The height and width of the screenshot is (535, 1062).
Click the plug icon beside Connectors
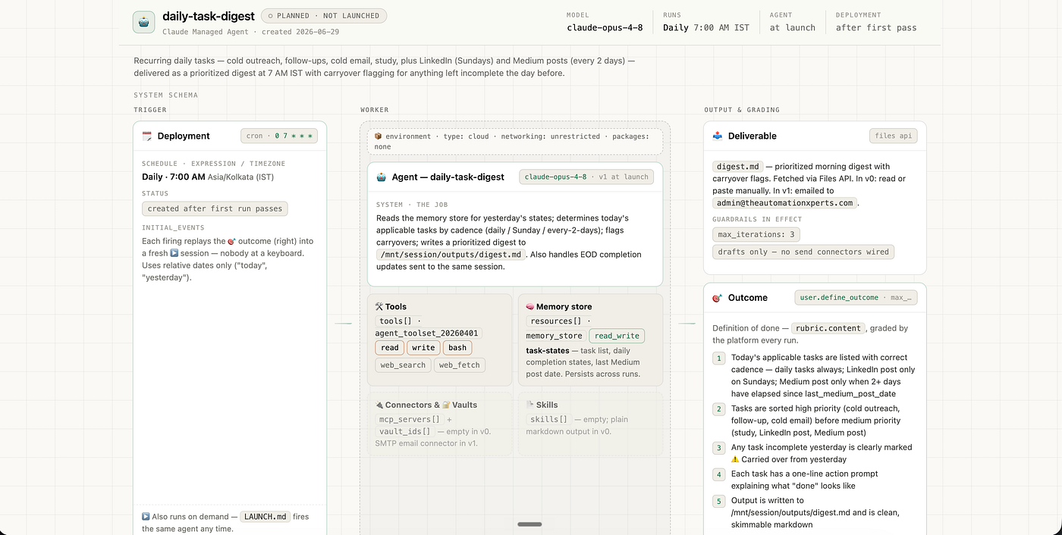(379, 405)
